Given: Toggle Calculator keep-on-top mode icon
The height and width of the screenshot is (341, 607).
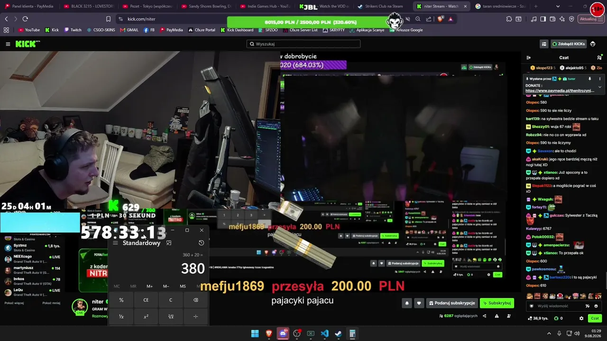Looking at the screenshot, I should tap(169, 243).
